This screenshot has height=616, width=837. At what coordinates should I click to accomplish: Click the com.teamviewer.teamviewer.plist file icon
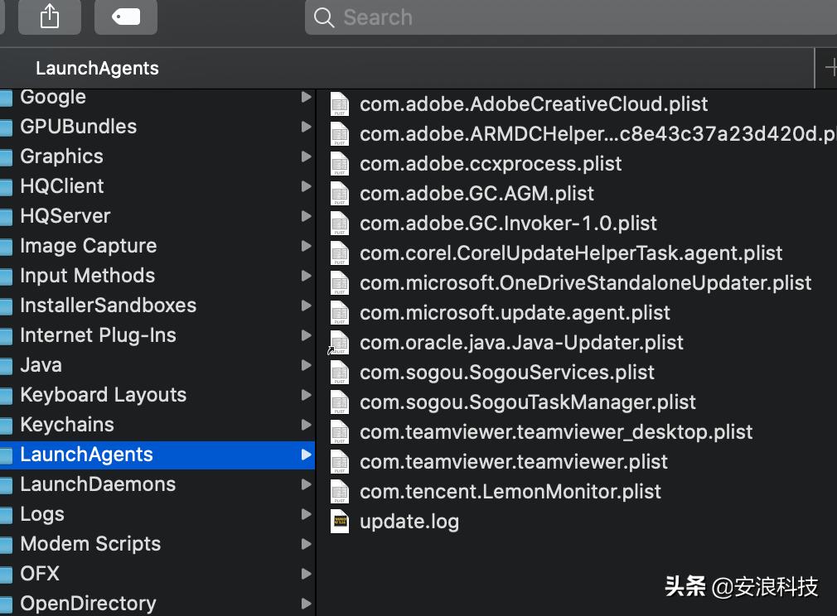pos(340,462)
